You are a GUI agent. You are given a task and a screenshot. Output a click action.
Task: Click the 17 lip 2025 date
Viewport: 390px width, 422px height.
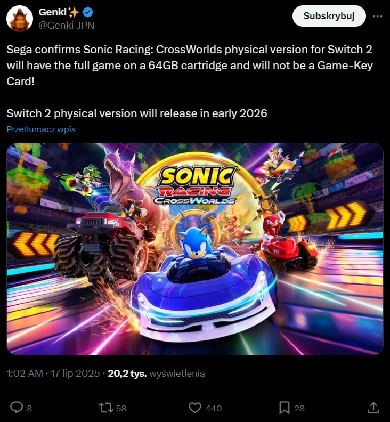[75, 374]
